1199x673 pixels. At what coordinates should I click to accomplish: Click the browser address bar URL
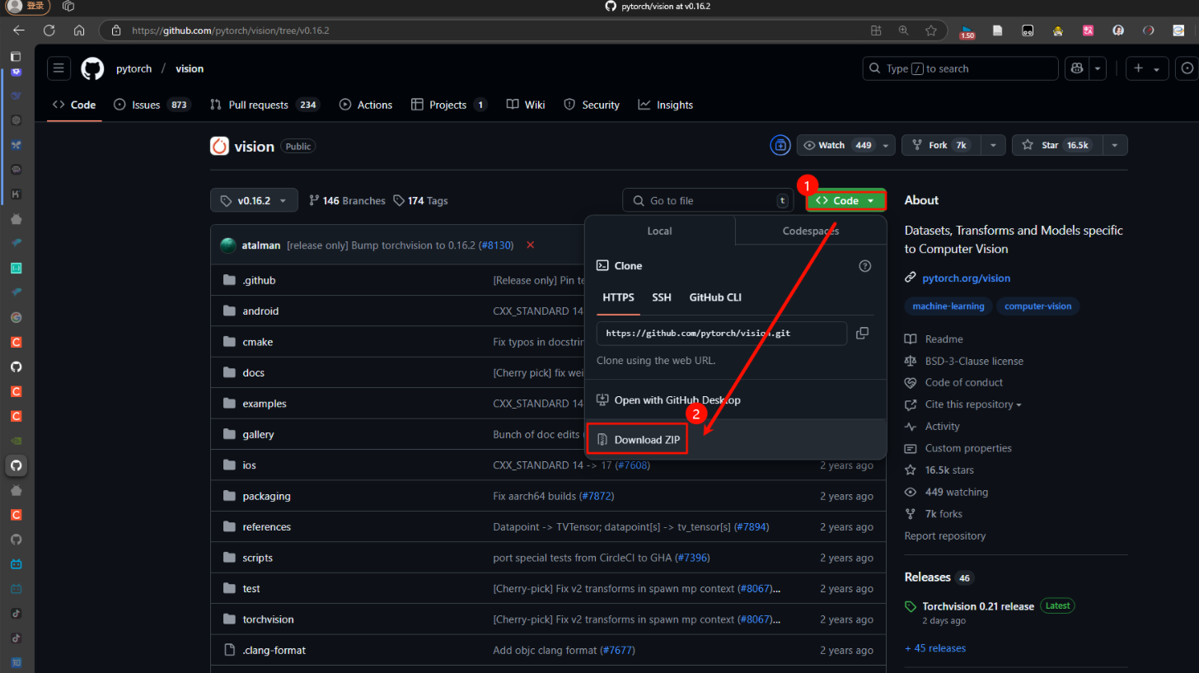[231, 30]
